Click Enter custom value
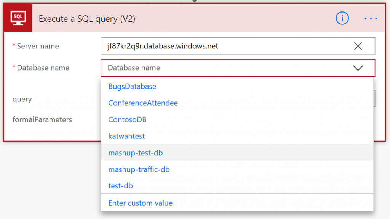This screenshot has width=390, height=219. 140,203
